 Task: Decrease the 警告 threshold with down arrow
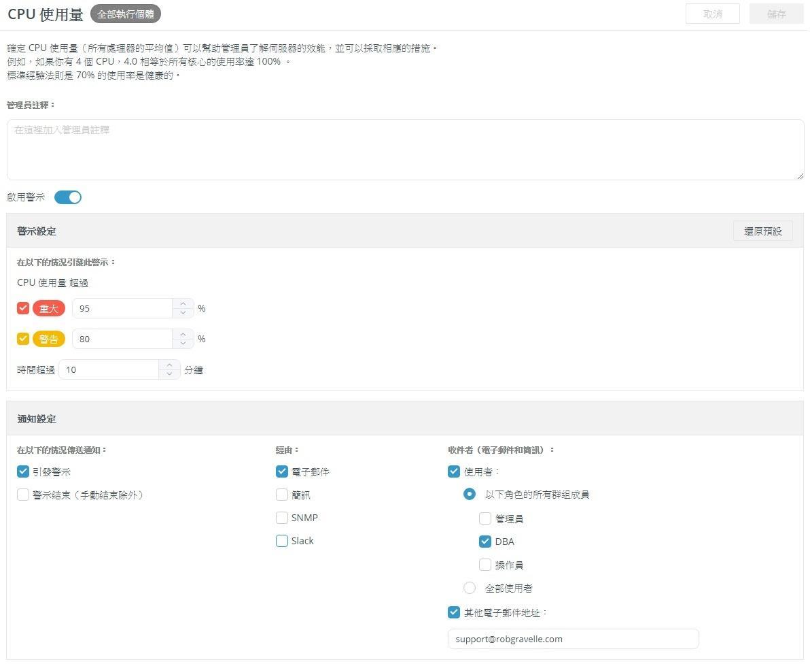[x=183, y=344]
